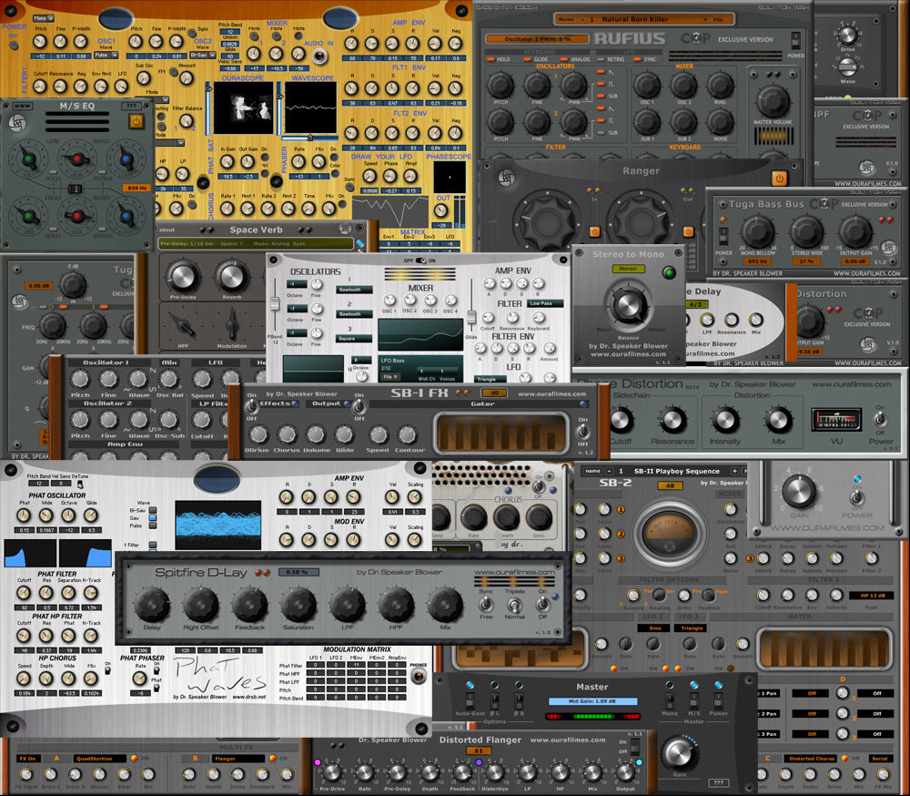Screen dimensions: 910x796
Task: Click the M/S EQ orange power icon
Action: [x=136, y=121]
